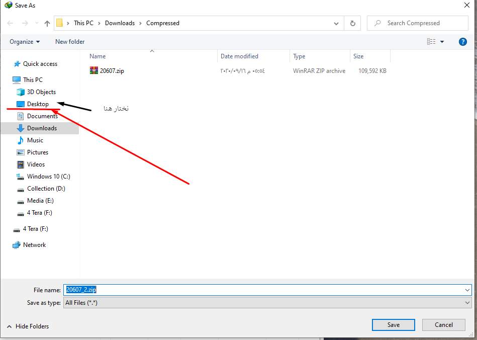Select This PC in navigation pane
Image resolution: width=477 pixels, height=340 pixels.
click(x=33, y=80)
